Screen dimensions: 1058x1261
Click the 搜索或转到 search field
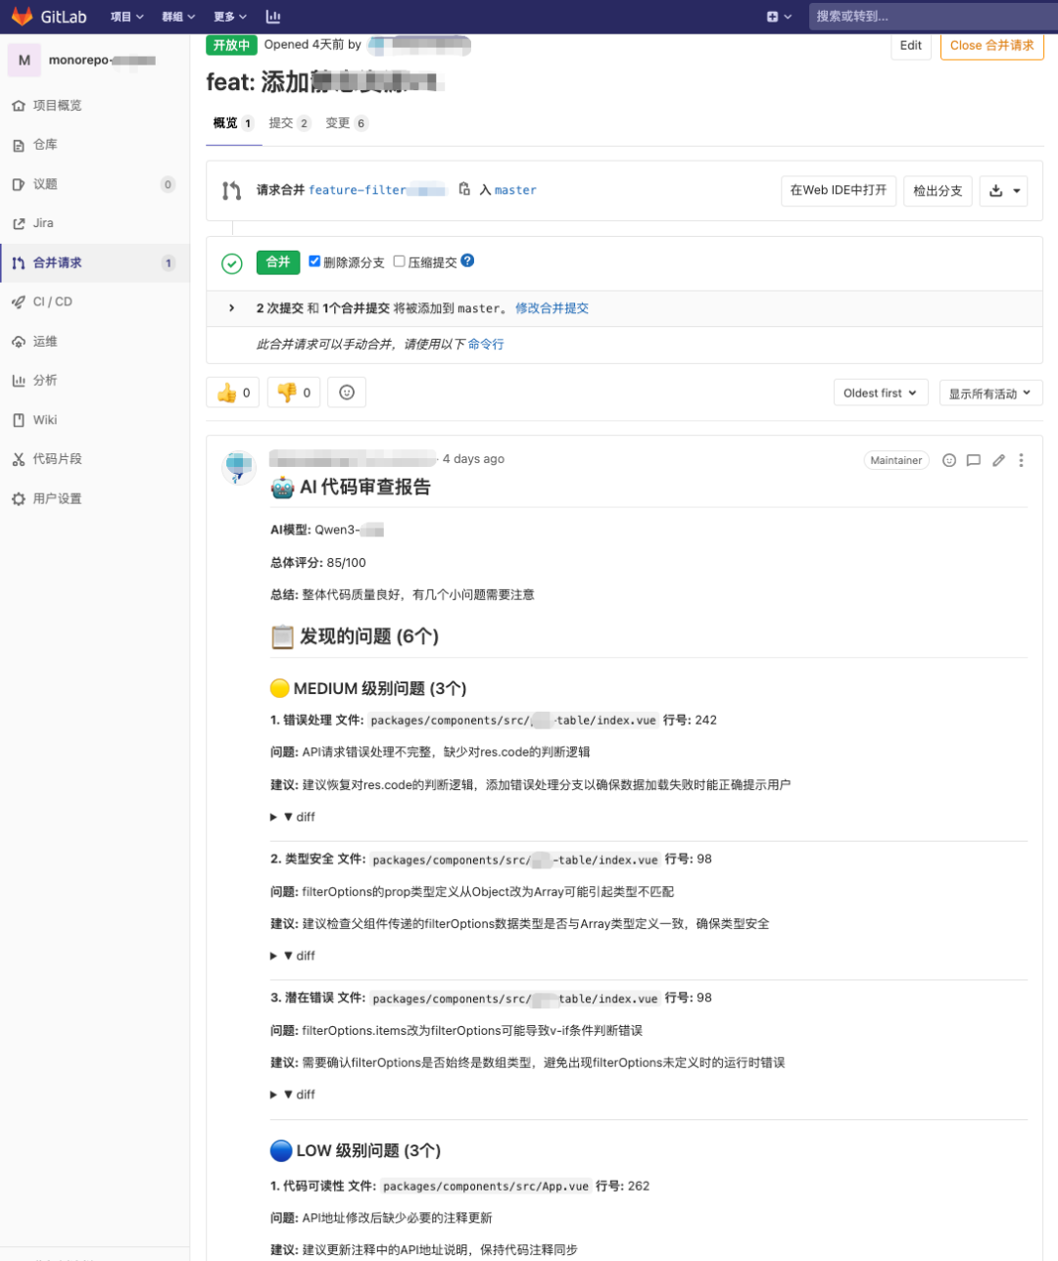click(x=931, y=16)
